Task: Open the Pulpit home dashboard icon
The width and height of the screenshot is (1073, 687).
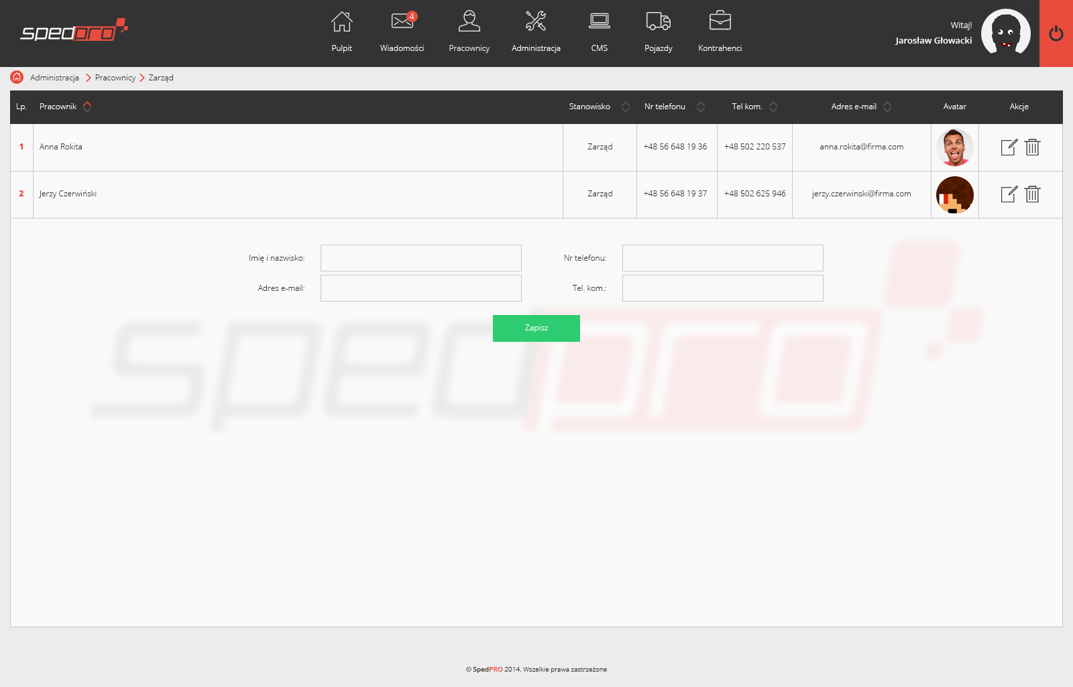Action: click(341, 23)
